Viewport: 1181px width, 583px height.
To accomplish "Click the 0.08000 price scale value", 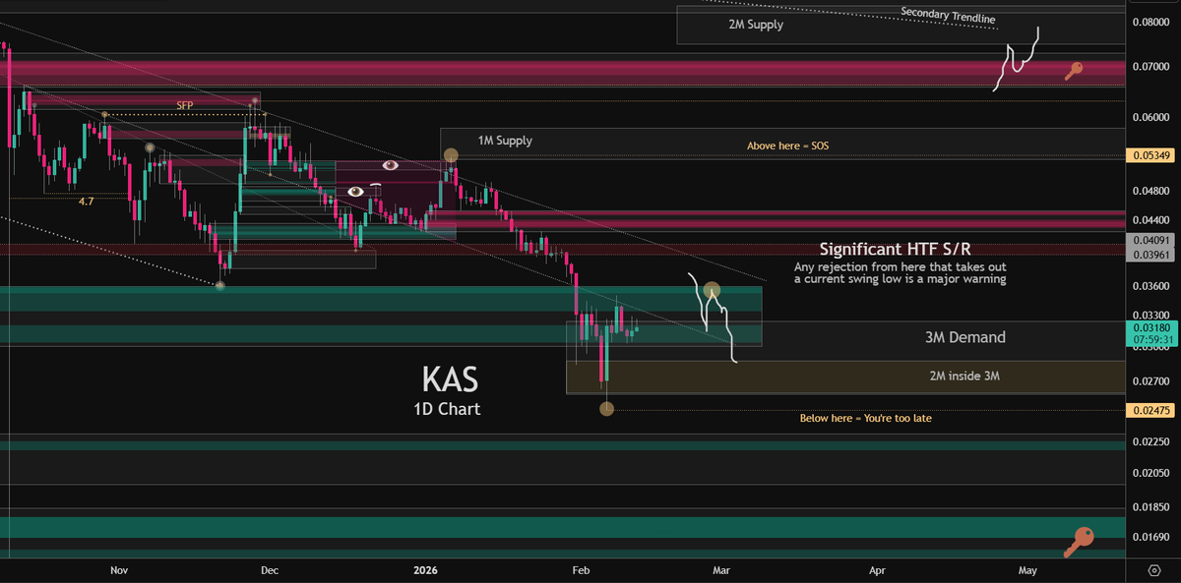I will coord(1150,22).
